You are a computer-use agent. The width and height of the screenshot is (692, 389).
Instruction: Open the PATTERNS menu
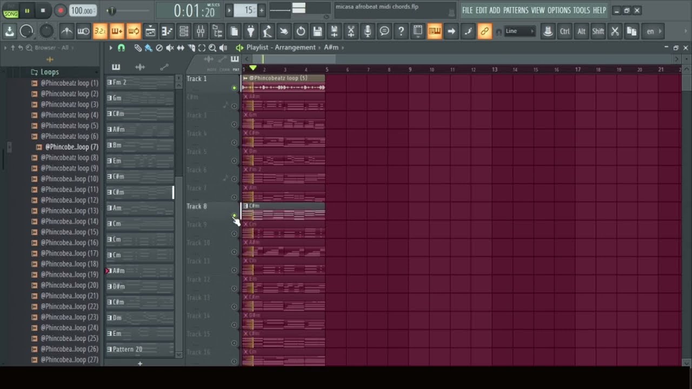(516, 10)
